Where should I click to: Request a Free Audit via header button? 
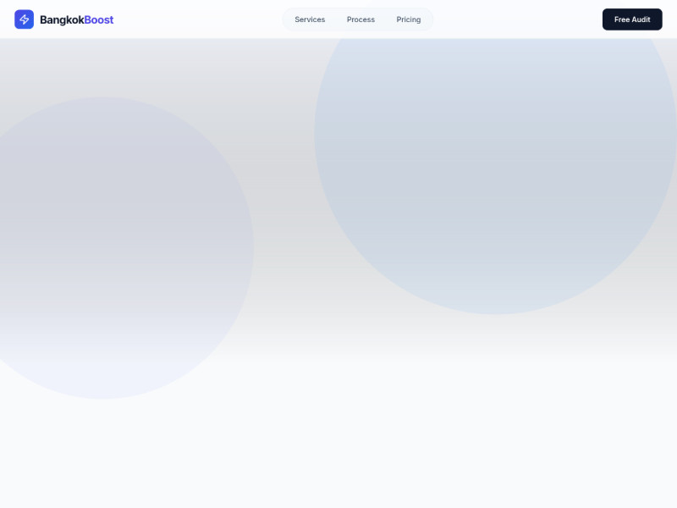pyautogui.click(x=631, y=19)
